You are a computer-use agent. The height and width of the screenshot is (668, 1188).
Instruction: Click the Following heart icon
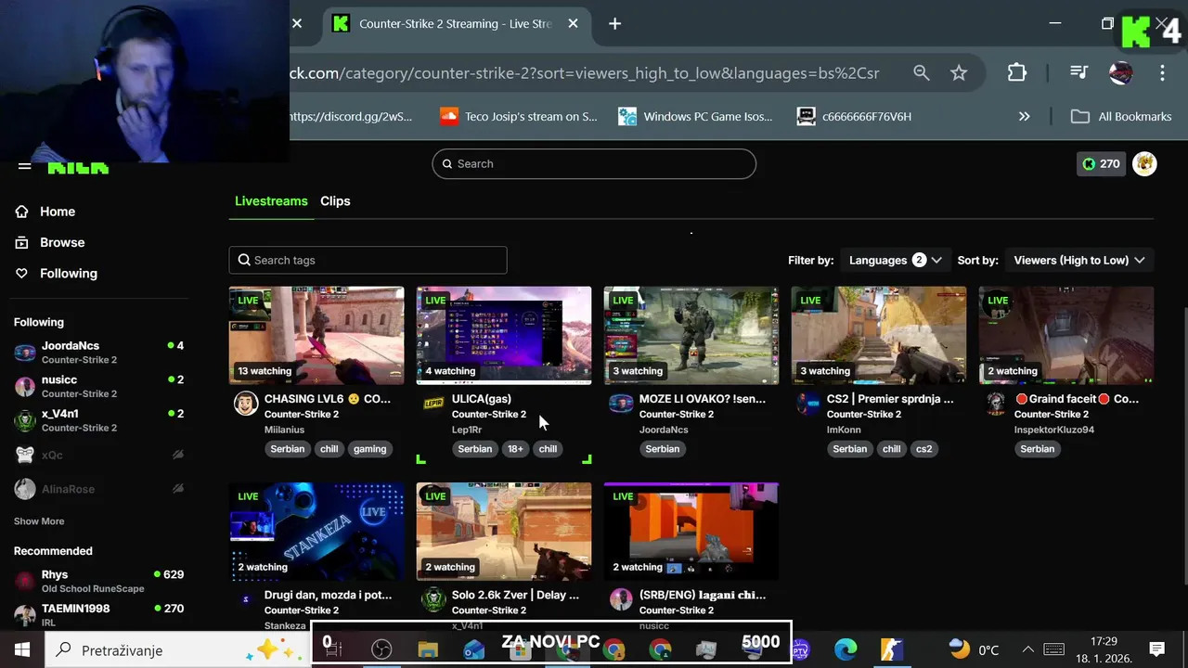point(22,274)
